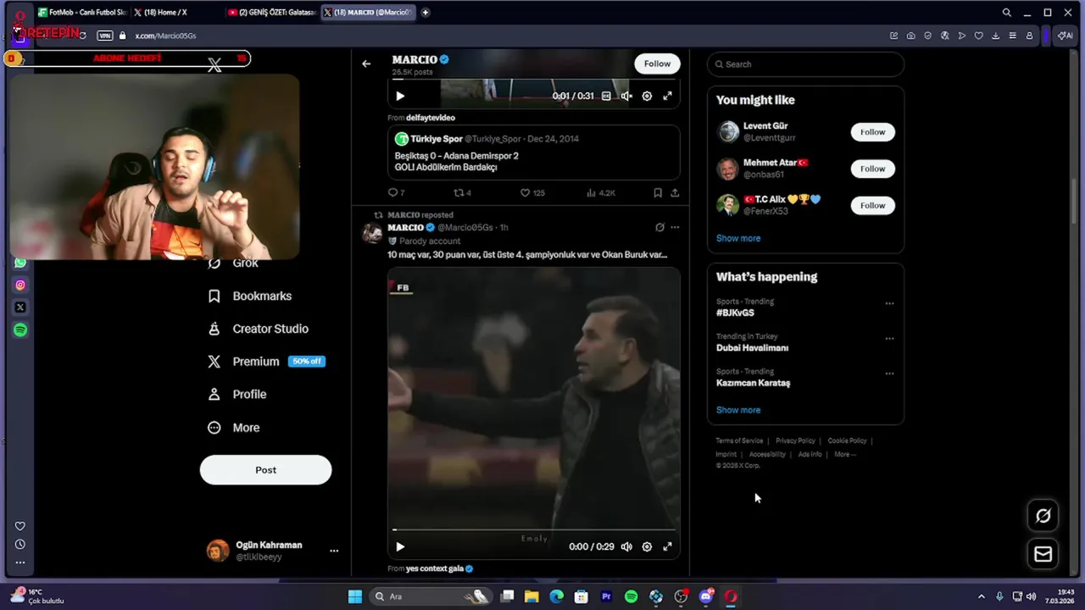
Task: Open settings on the 0:29 video
Action: pyautogui.click(x=647, y=546)
